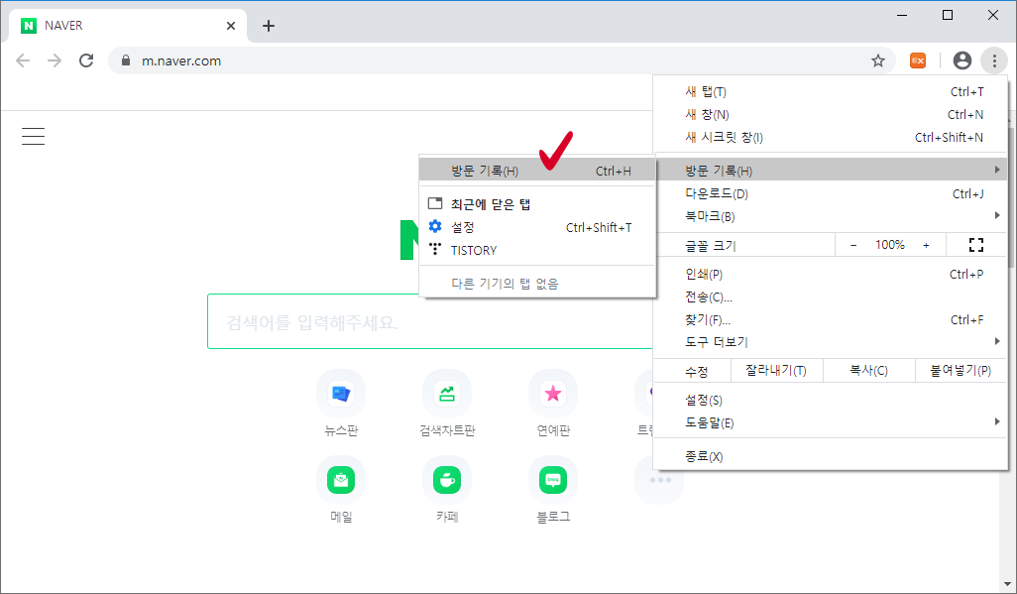Click the 100% zoom value
This screenshot has height=594, width=1017.
pyautogui.click(x=890, y=245)
